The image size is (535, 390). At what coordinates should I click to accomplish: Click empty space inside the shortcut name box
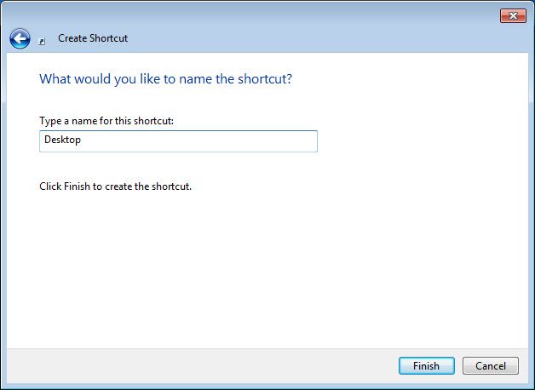[x=213, y=141]
